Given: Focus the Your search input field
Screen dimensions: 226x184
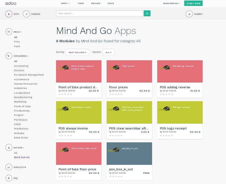Looking at the screenshot, I should 100,13.
